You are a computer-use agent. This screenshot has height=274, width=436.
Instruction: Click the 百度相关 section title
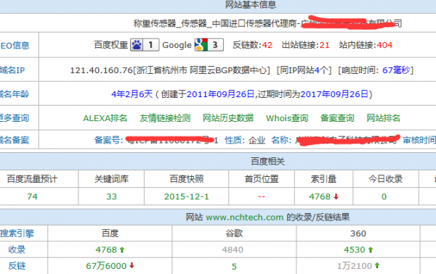click(x=267, y=161)
